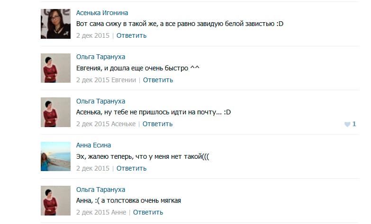Image resolution: width=371 pixels, height=224 pixels.
Task: Click avatar beside the 'дошла еще очень быстро' comment
Action: (x=55, y=68)
